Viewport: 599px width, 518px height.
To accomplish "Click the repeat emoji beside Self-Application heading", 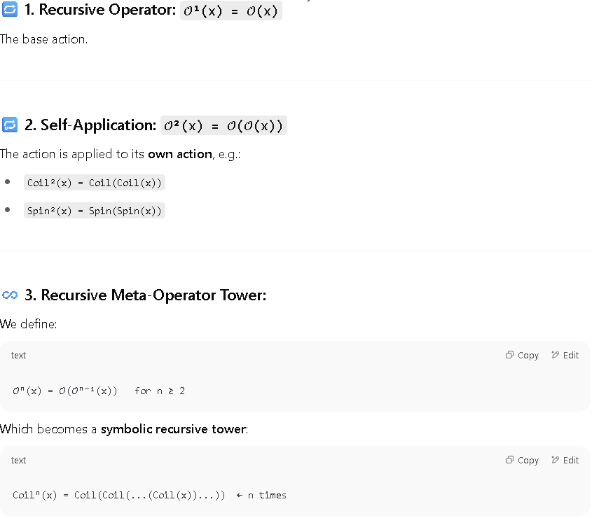I will coord(10,125).
